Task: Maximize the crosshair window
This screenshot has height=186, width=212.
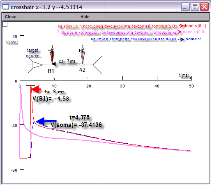Action: (x=195, y=7)
